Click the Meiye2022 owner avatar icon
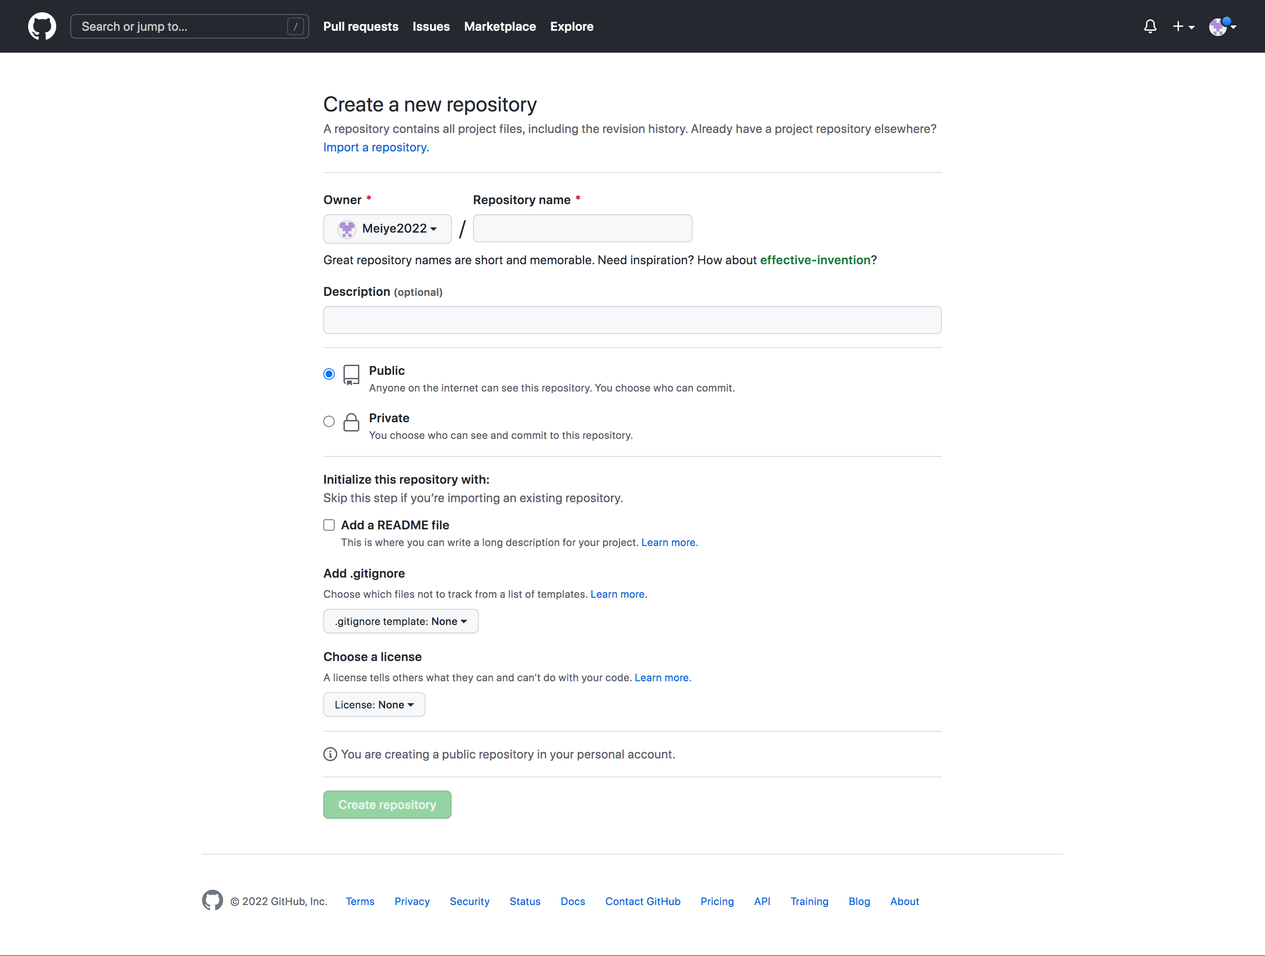 pos(347,229)
